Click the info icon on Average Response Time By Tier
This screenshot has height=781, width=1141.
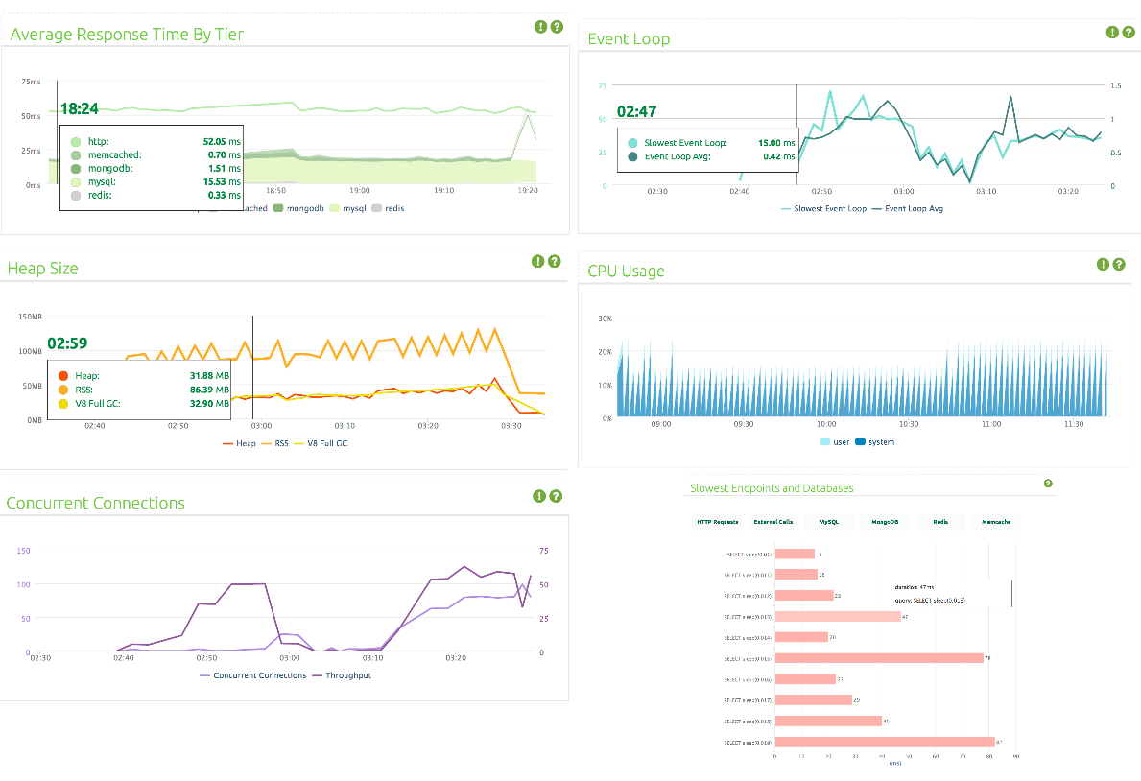tap(540, 27)
